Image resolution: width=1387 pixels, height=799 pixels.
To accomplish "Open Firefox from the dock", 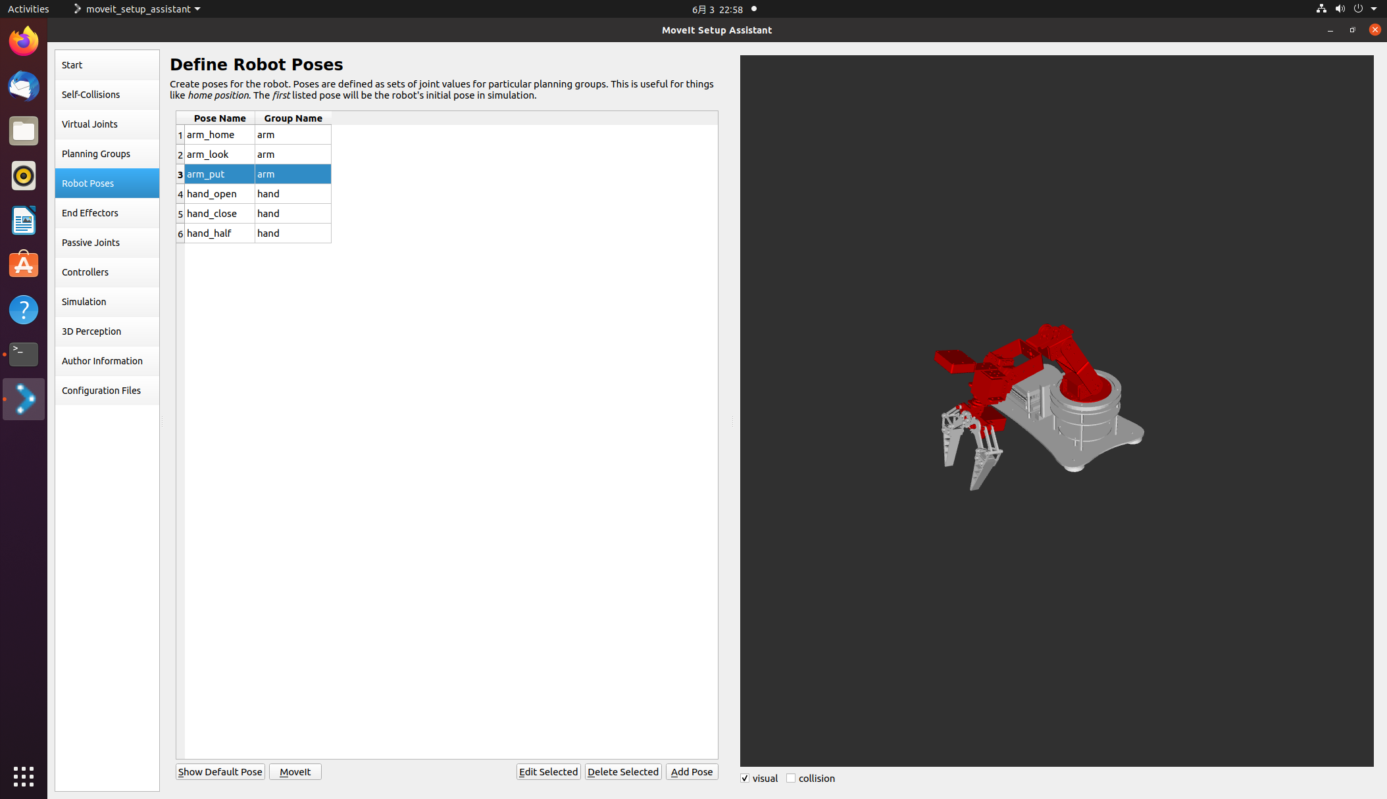I will 24,41.
